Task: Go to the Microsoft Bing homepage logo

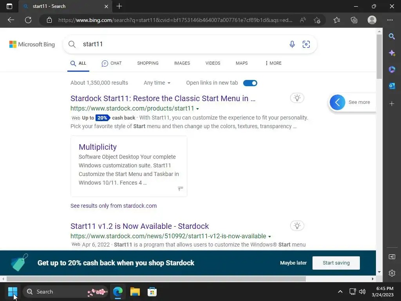Action: coord(32,44)
